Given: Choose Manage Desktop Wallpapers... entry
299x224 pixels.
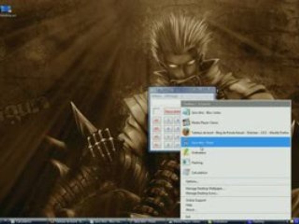Looking at the screenshot, I should coord(236,189).
